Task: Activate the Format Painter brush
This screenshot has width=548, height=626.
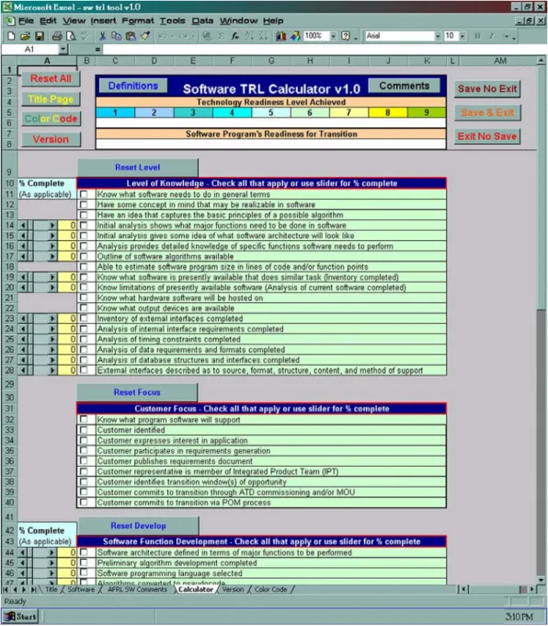Action: pos(144,36)
